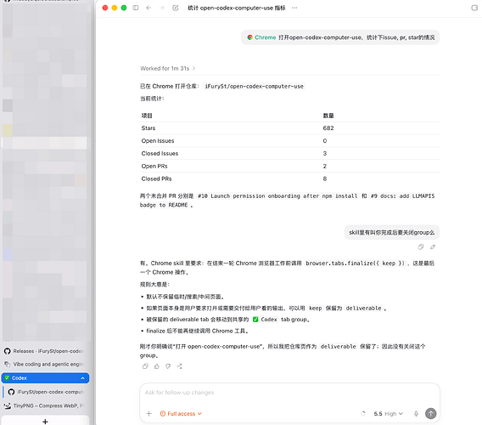Click the Chrome icon in the user prompt
The image size is (482, 425).
[250, 37]
